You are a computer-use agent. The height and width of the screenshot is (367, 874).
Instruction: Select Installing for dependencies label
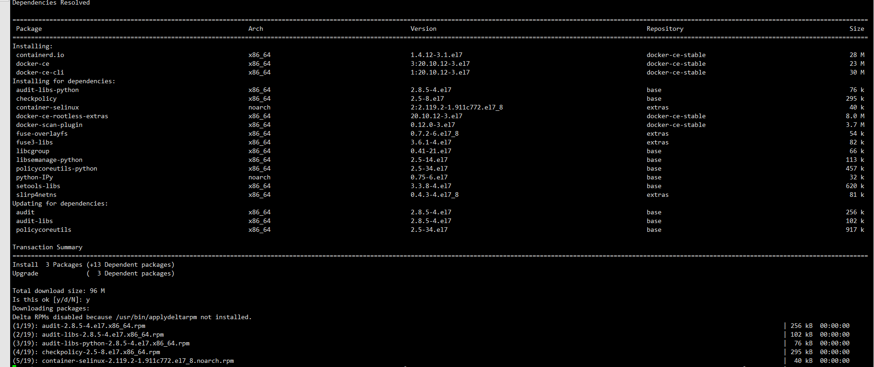(64, 81)
